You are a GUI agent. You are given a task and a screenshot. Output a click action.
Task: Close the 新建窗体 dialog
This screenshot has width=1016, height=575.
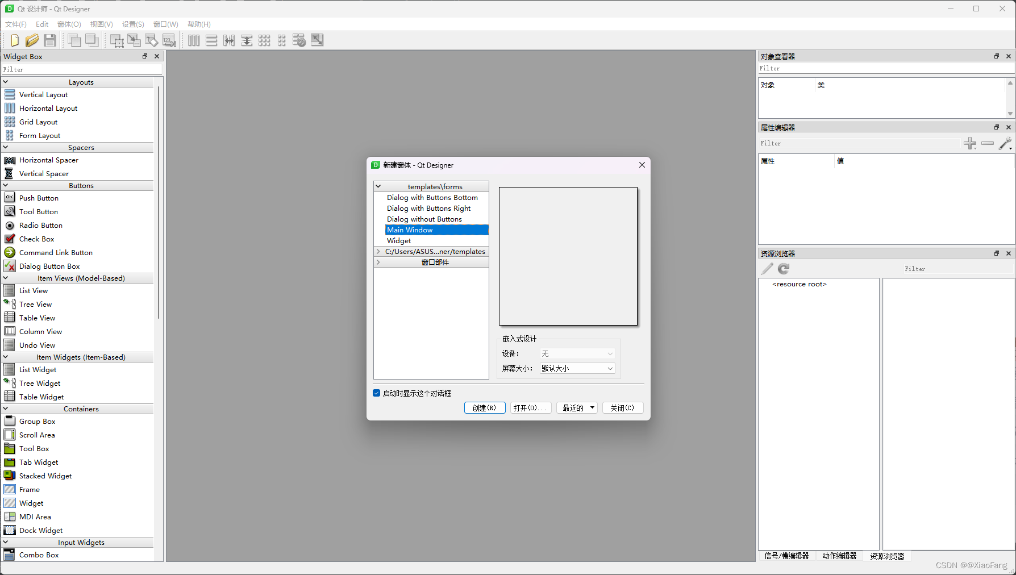tap(642, 165)
